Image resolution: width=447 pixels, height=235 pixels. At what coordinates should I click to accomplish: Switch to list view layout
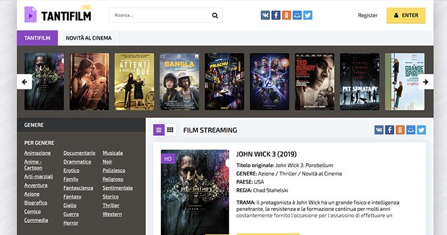(159, 130)
